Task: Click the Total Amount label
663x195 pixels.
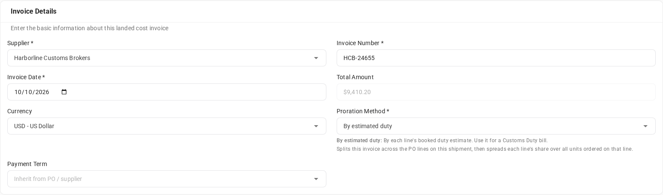Action: pyautogui.click(x=355, y=77)
